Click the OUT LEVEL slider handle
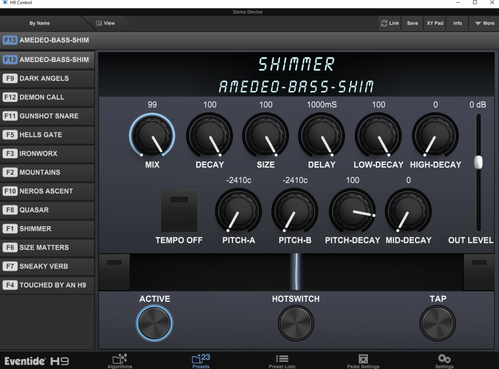 [478, 162]
